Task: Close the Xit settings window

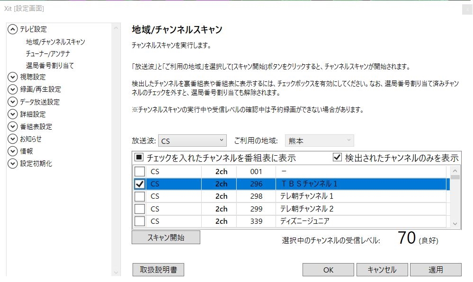Action: (x=467, y=9)
